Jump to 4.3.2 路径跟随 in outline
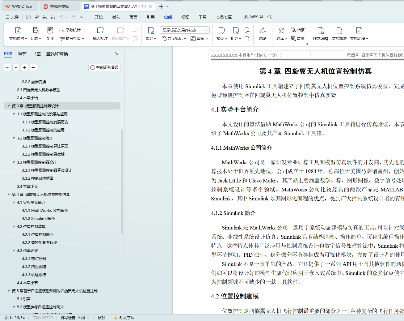The image size is (404, 321). coord(34,267)
